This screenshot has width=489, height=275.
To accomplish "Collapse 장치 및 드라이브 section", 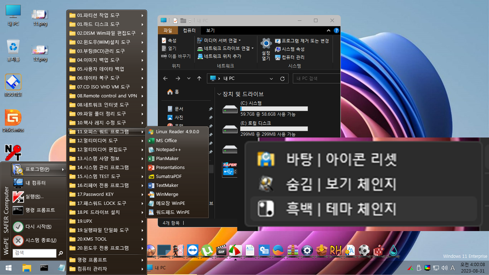I will 219,94.
